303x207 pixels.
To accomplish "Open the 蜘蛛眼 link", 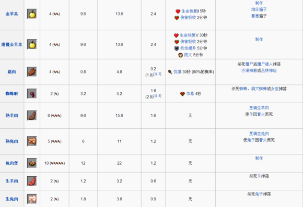I will (x=12, y=93).
